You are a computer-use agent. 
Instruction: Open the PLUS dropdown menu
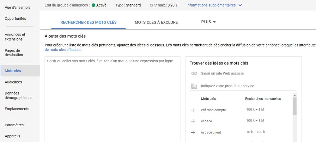point(208,22)
